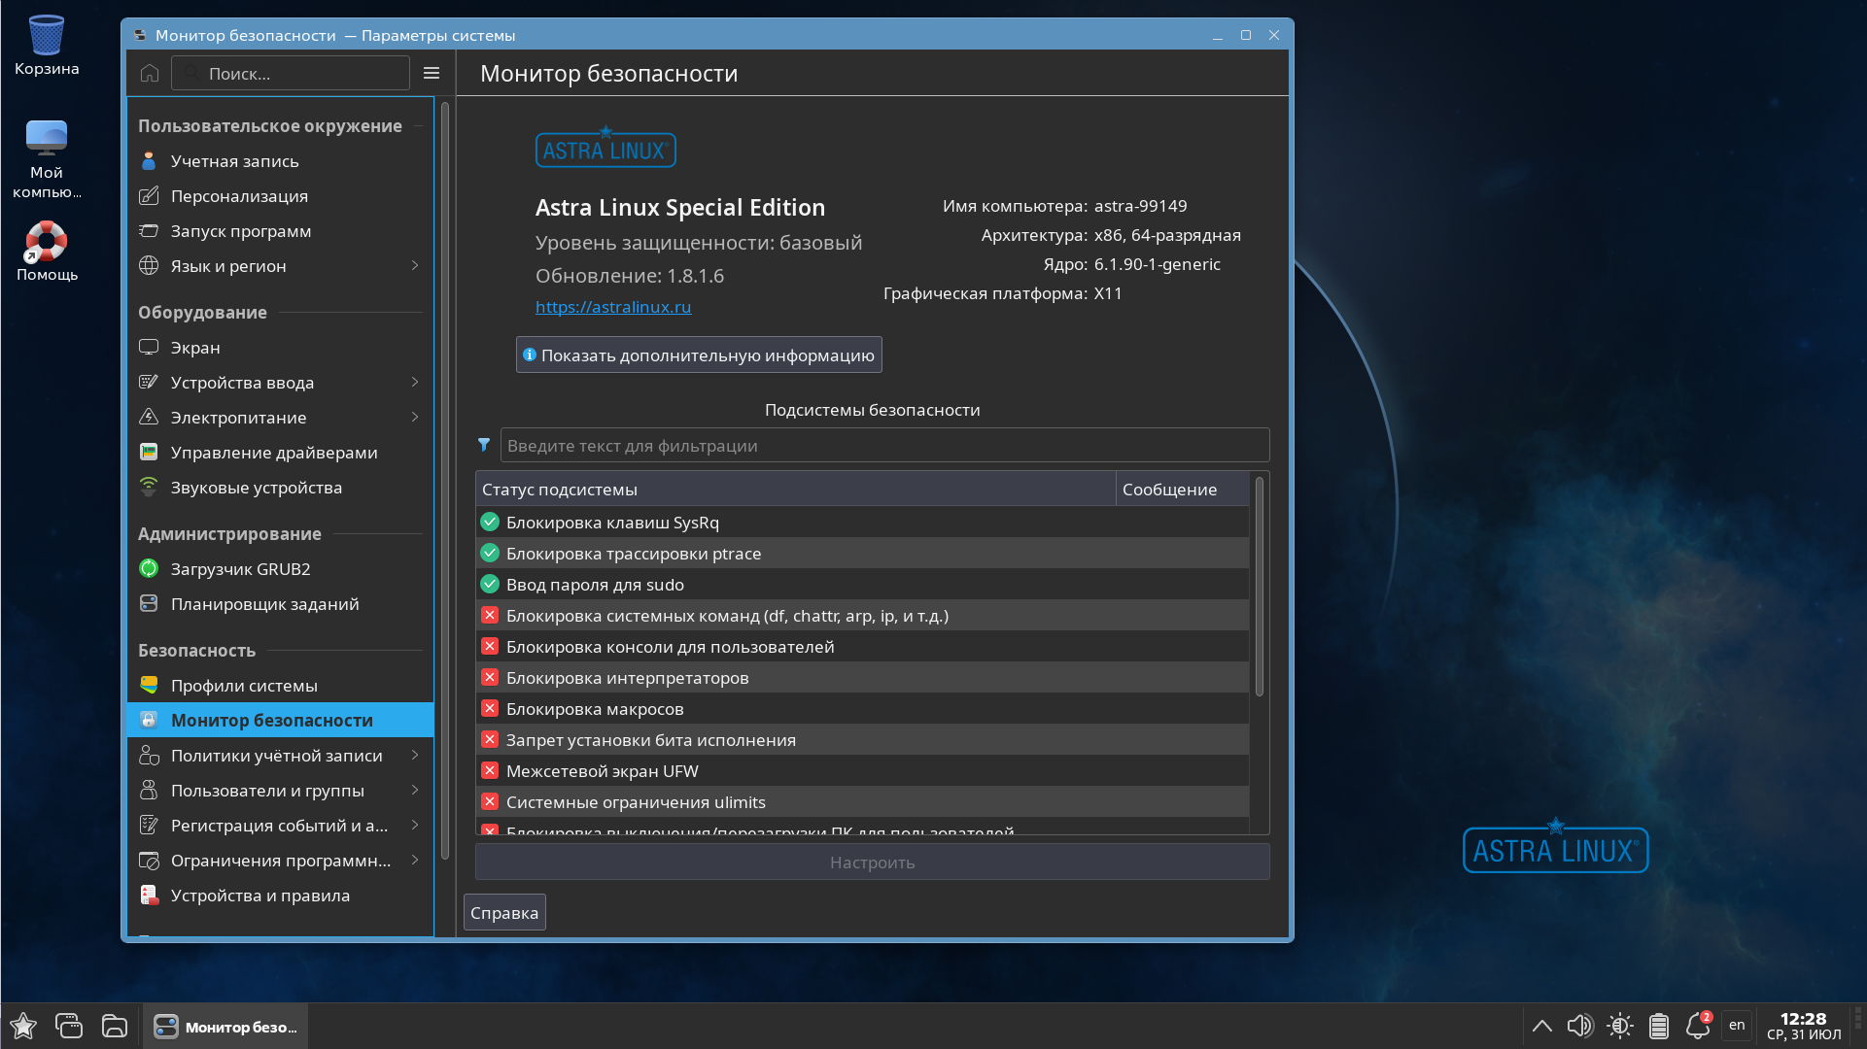This screenshot has width=1867, height=1049.
Task: Open the hamburger menu next to search
Action: coord(432,73)
